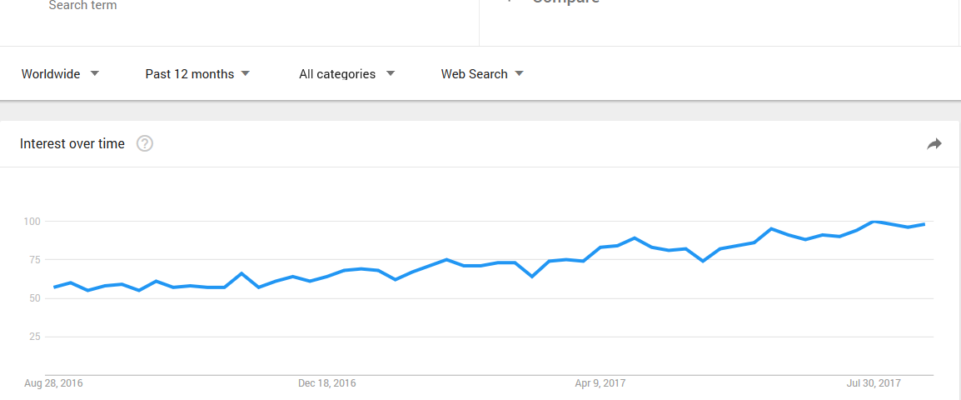
Task: Open the Web Search type dropdown
Action: click(x=482, y=74)
